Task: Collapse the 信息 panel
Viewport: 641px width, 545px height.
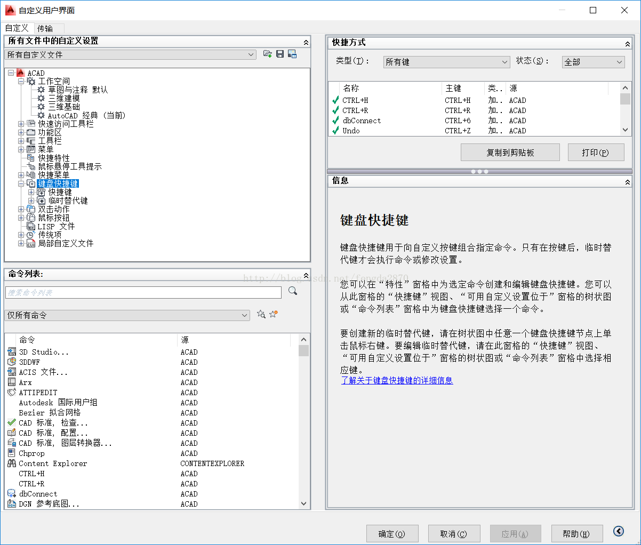Action: click(628, 182)
